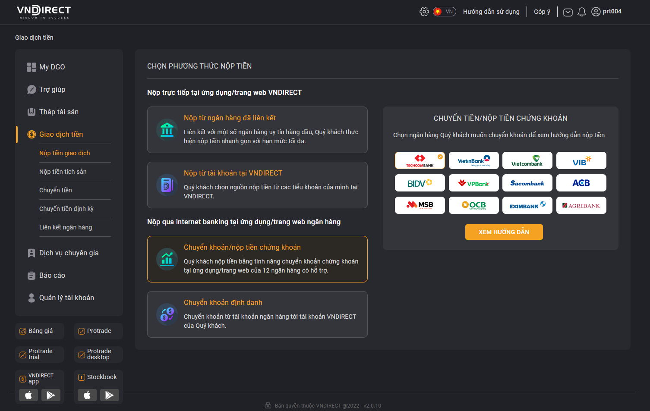This screenshot has height=411, width=650.
Task: Click Apple store icon under VNDIRECT app
Action: click(28, 395)
